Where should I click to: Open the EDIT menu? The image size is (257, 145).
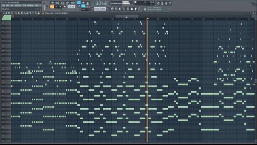8,5
